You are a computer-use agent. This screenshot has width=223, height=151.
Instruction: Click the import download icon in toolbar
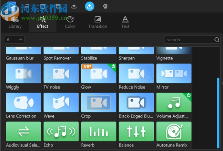pyautogui.click(x=74, y=6)
